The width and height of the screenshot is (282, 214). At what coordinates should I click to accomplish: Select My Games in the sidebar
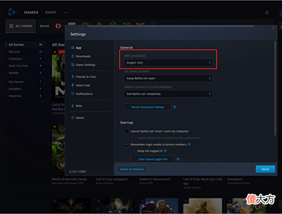click(x=25, y=82)
